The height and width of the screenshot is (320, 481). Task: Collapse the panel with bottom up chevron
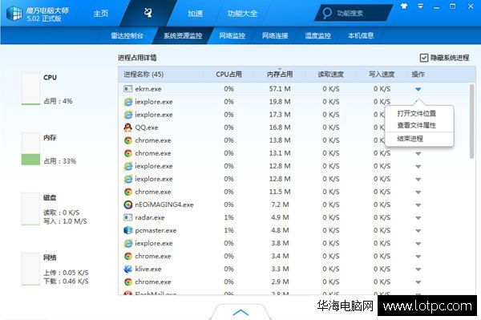tap(240, 312)
